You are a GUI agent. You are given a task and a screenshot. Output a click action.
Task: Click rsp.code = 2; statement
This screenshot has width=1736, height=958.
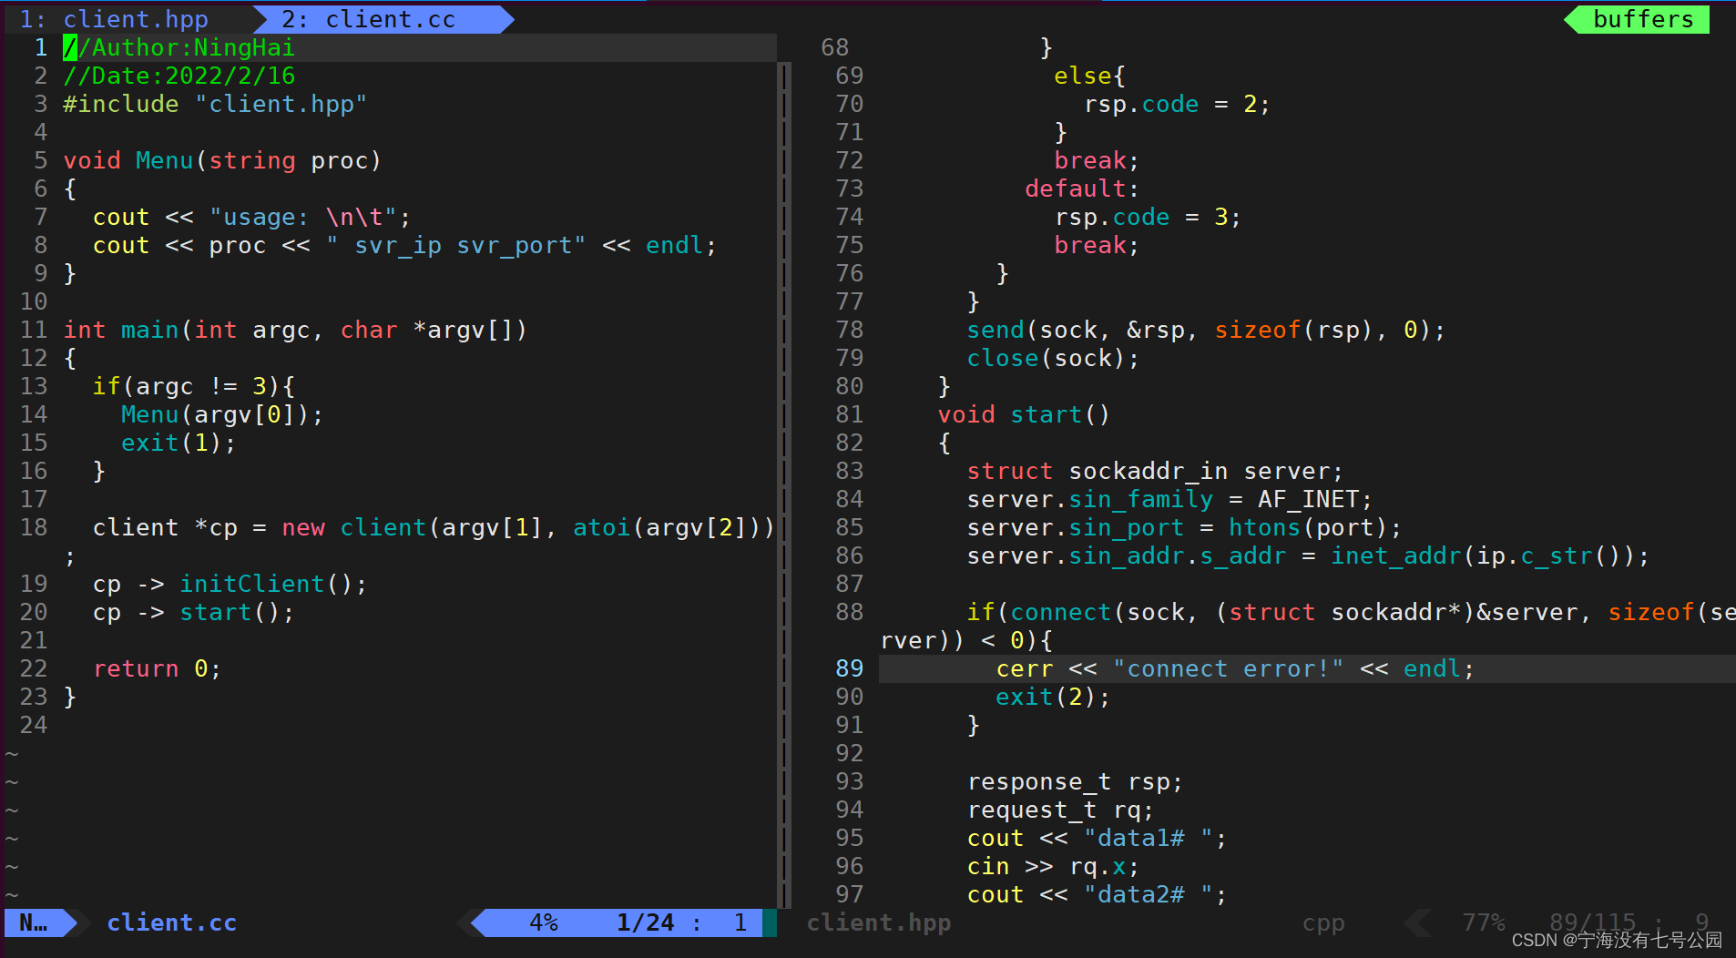pyautogui.click(x=1178, y=104)
